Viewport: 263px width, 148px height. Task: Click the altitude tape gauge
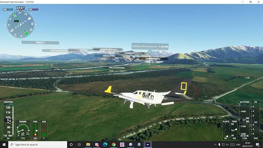pos(245,120)
